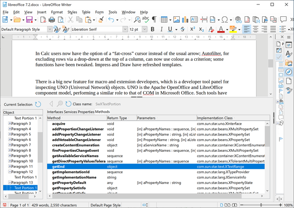The width and height of the screenshot is (294, 208).
Task: Click the Print icon
Action: click(52, 19)
